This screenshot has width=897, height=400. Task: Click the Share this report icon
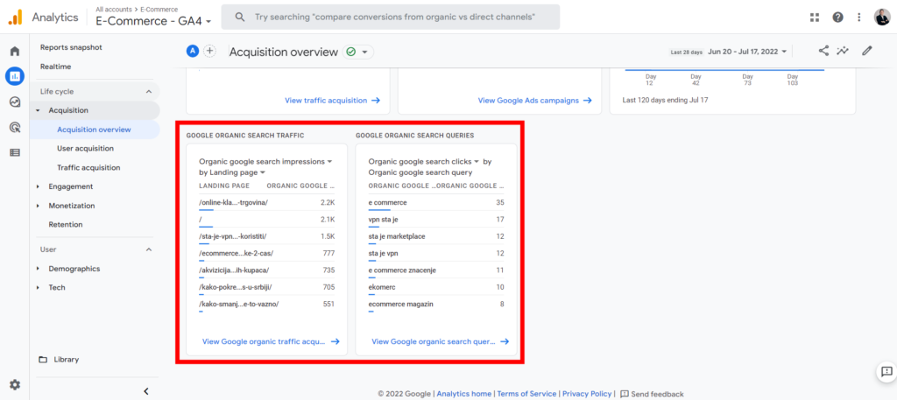click(823, 51)
